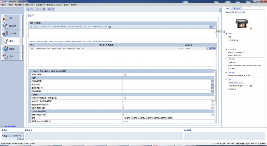Click the trash delete toolbar icon

44,9
